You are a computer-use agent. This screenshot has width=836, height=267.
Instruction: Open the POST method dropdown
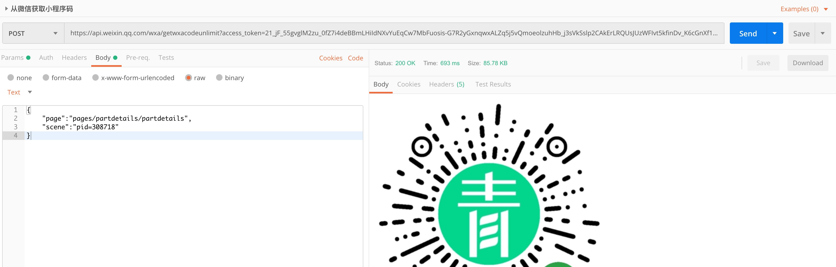click(x=33, y=33)
